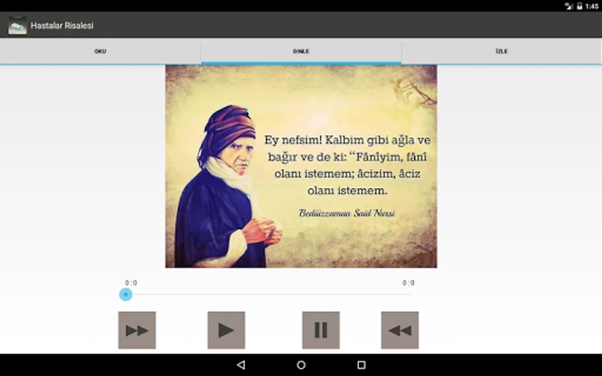The height and width of the screenshot is (376, 602).
Task: Tap the fast-forward double arrow button
Action: coord(137,330)
